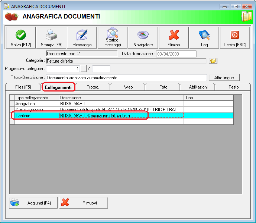Viewport: 256px width, 223px height.
Task: Open Altre lingue translations
Action: point(224,78)
